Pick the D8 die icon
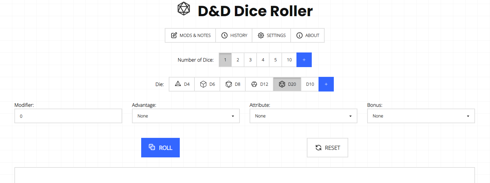 click(233, 84)
